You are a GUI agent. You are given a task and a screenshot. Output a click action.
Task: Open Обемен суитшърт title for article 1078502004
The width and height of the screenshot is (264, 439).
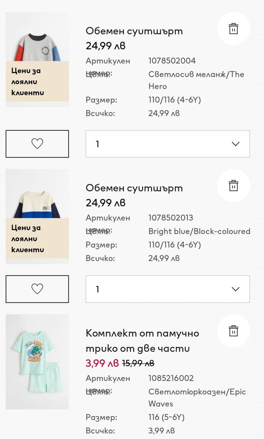click(134, 31)
